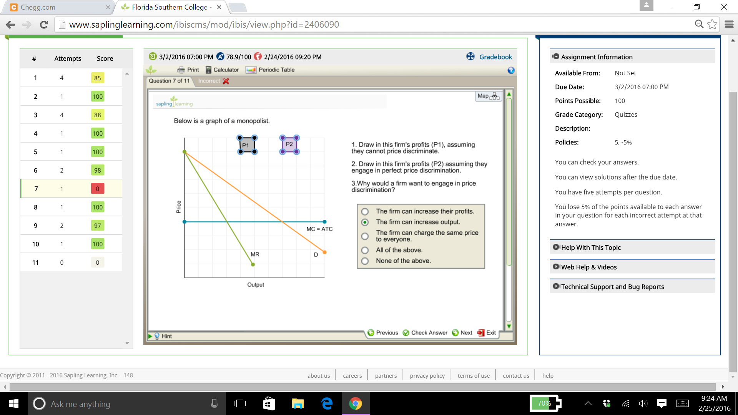The height and width of the screenshot is (415, 738).
Task: Open the Calculator tool
Action: [222, 70]
